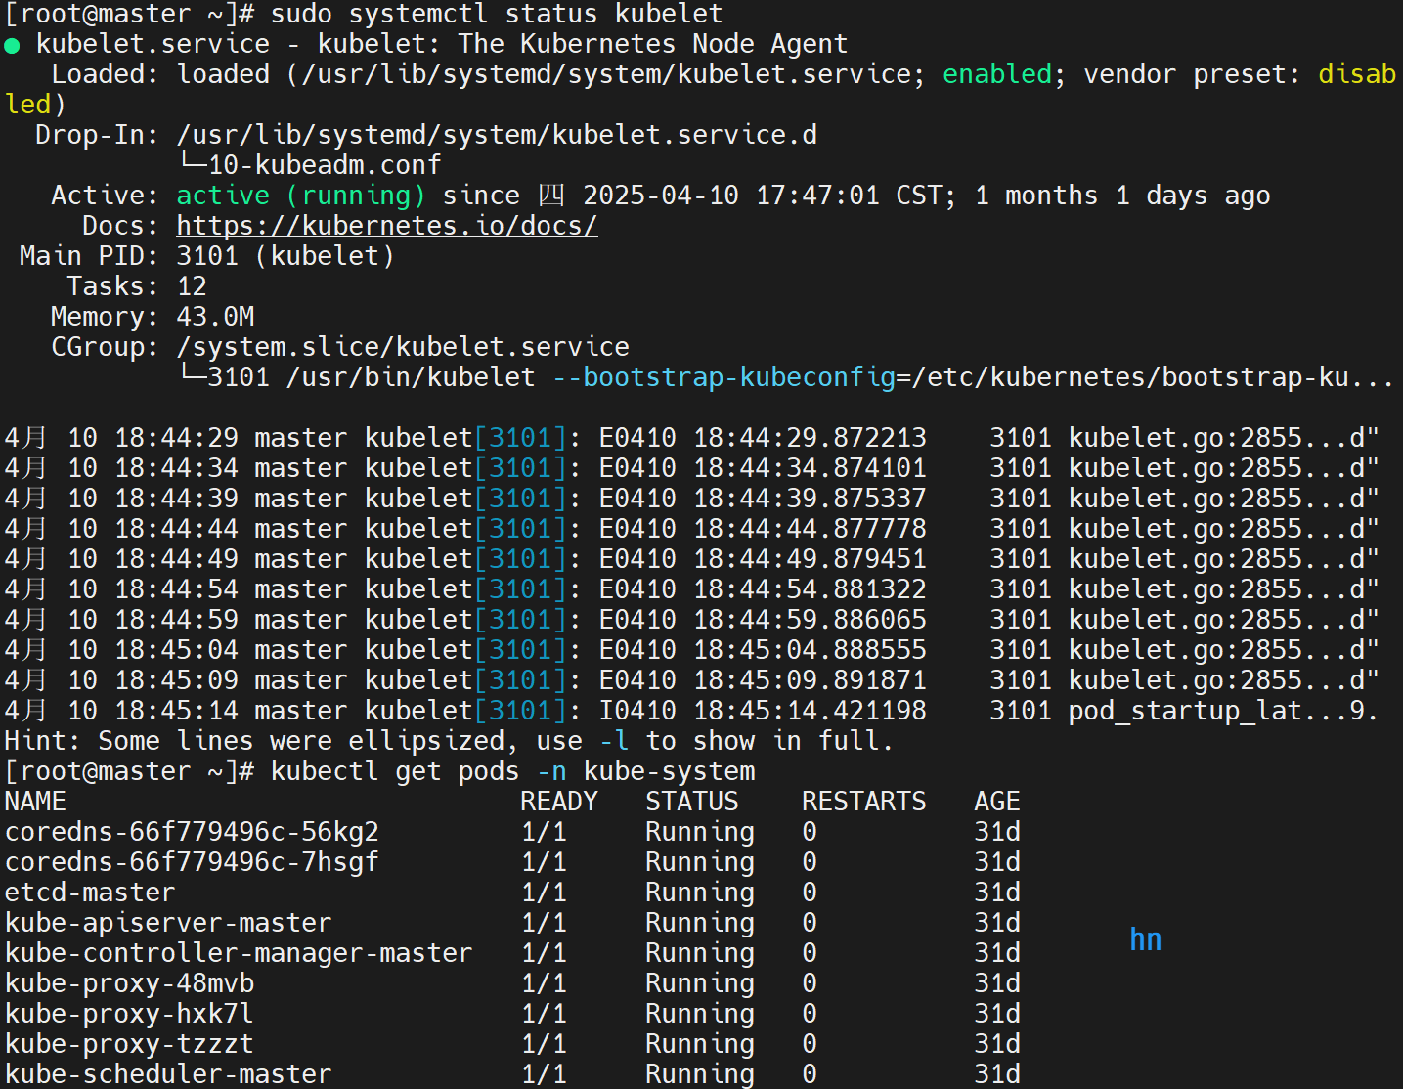
Task: Click the 31d age of kube-apiserver-master
Action: [x=997, y=922]
